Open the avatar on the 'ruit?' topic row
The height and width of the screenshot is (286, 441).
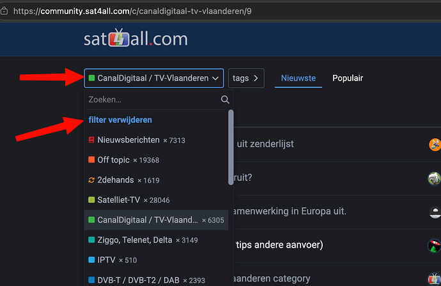coord(435,179)
